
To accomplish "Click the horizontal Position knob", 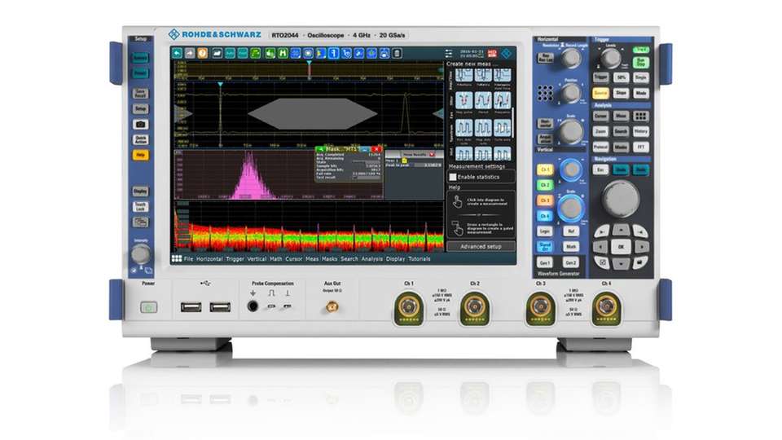I will [x=571, y=93].
